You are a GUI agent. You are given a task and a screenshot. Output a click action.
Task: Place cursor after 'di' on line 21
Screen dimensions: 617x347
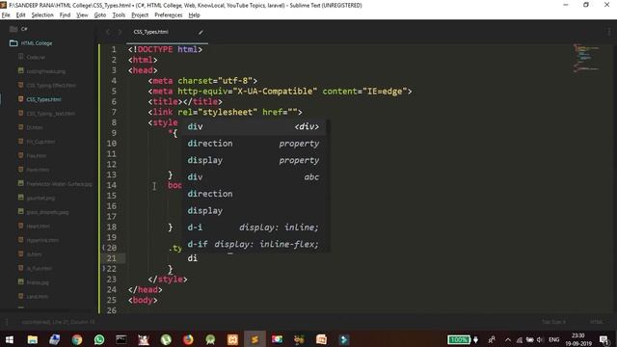point(198,258)
